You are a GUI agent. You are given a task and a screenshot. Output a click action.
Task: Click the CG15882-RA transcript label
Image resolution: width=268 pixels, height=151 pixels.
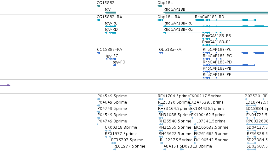tap(109, 17)
